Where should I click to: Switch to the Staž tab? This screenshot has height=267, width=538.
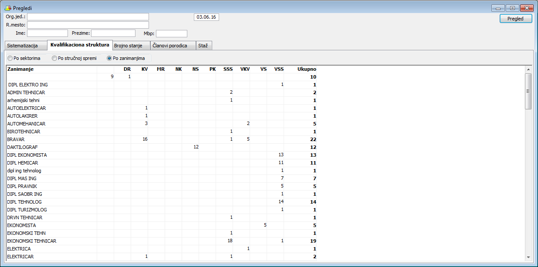pyautogui.click(x=203, y=46)
